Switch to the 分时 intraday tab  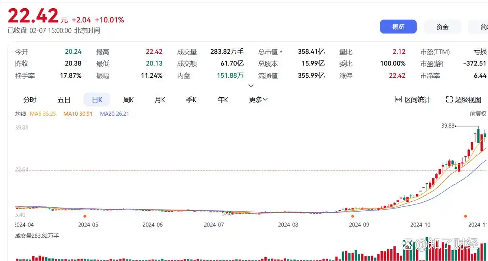point(30,100)
